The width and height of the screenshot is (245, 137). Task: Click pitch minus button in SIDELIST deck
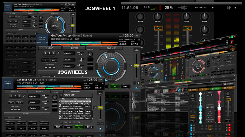(98, 124)
